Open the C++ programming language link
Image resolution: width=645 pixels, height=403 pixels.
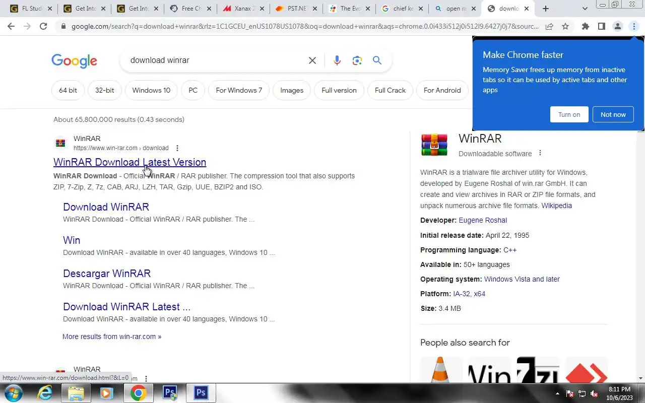pos(510,250)
